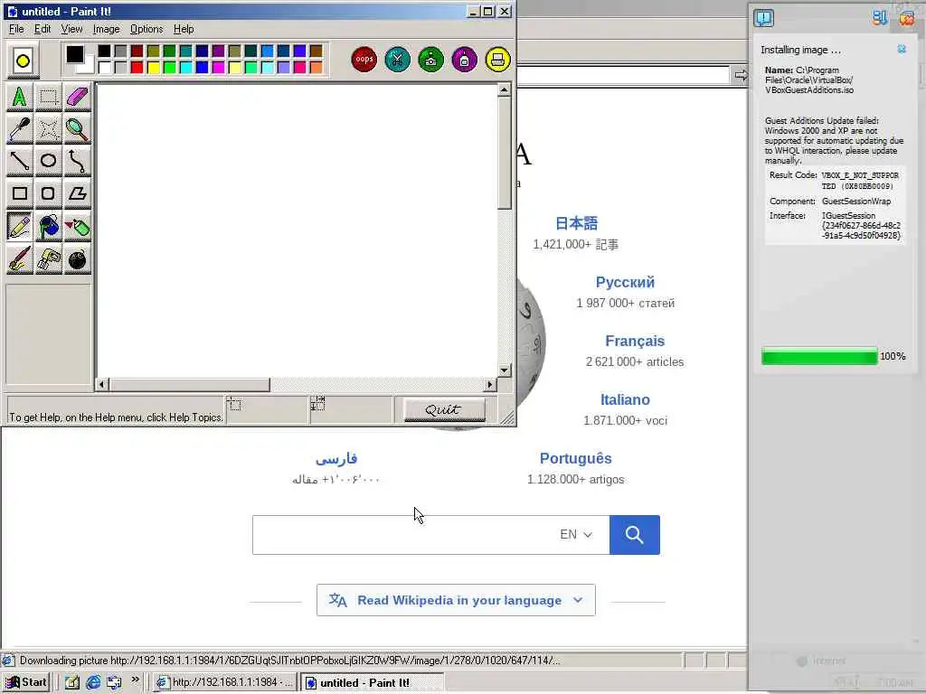The width and height of the screenshot is (926, 694).
Task: Select the Pencil tool
Action: (x=20, y=227)
